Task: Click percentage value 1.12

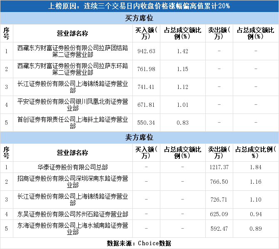Action: point(182,87)
